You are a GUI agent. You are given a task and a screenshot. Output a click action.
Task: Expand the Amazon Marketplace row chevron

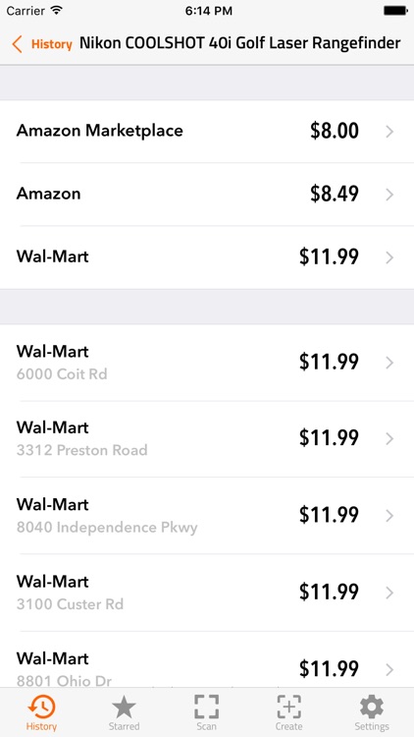click(x=389, y=132)
